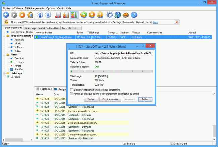Open the Fichier menu
The height and width of the screenshot is (147, 218).
6,8
